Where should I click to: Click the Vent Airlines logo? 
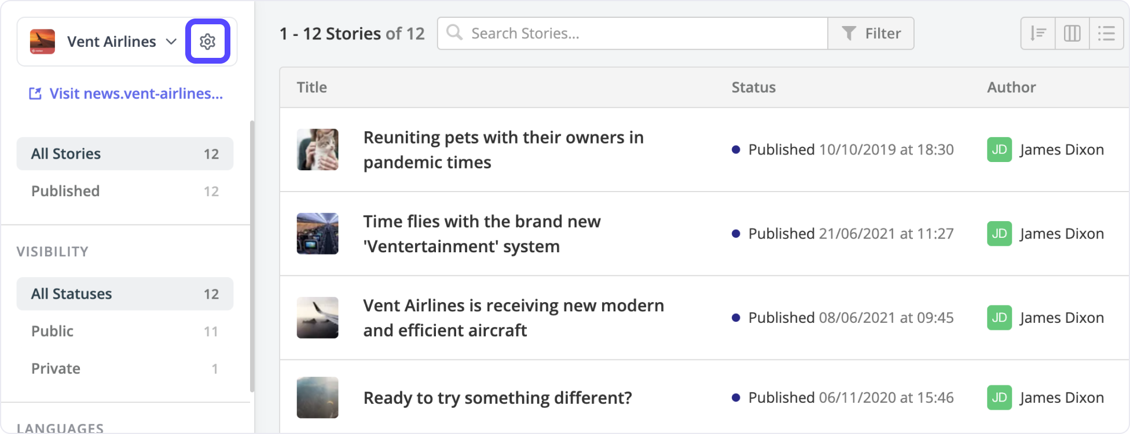tap(42, 42)
